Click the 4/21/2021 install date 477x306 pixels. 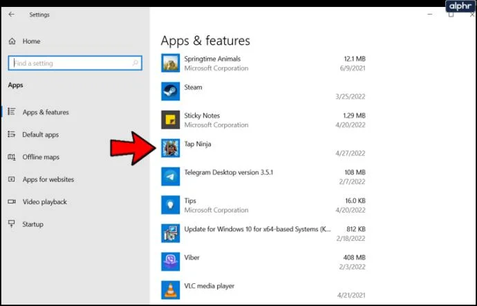(351, 295)
